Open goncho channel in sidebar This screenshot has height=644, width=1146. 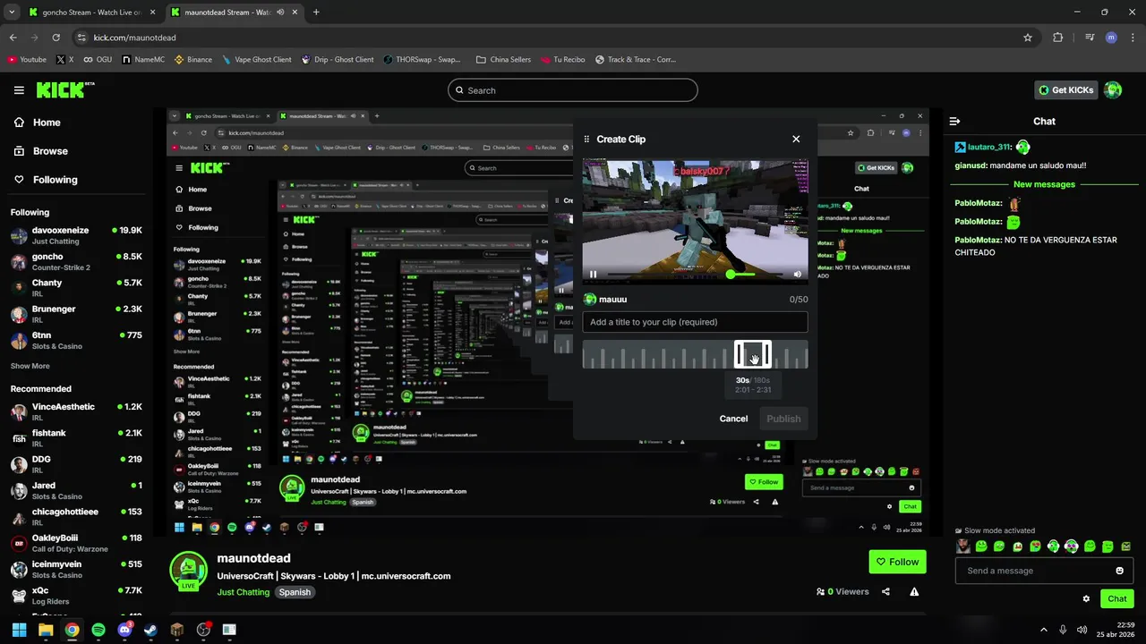coord(76,262)
